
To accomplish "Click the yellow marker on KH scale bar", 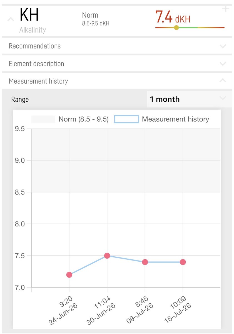I will pos(176,28).
